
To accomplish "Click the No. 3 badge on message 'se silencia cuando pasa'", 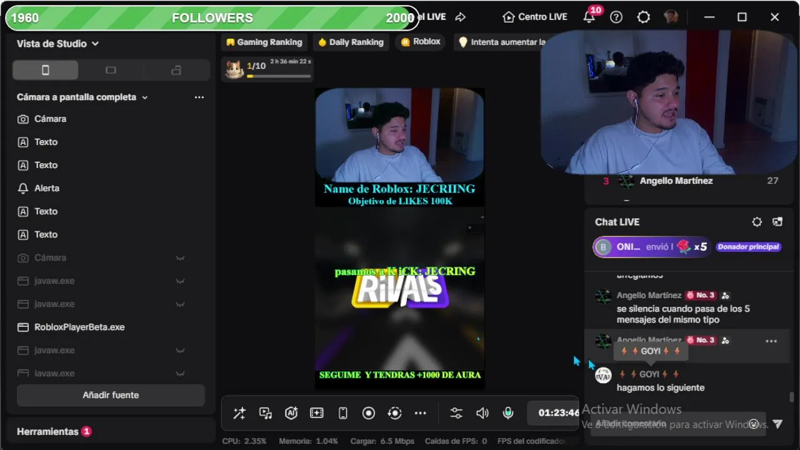I will tap(700, 295).
